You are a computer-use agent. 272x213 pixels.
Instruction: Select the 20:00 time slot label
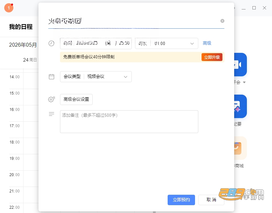coord(15,175)
